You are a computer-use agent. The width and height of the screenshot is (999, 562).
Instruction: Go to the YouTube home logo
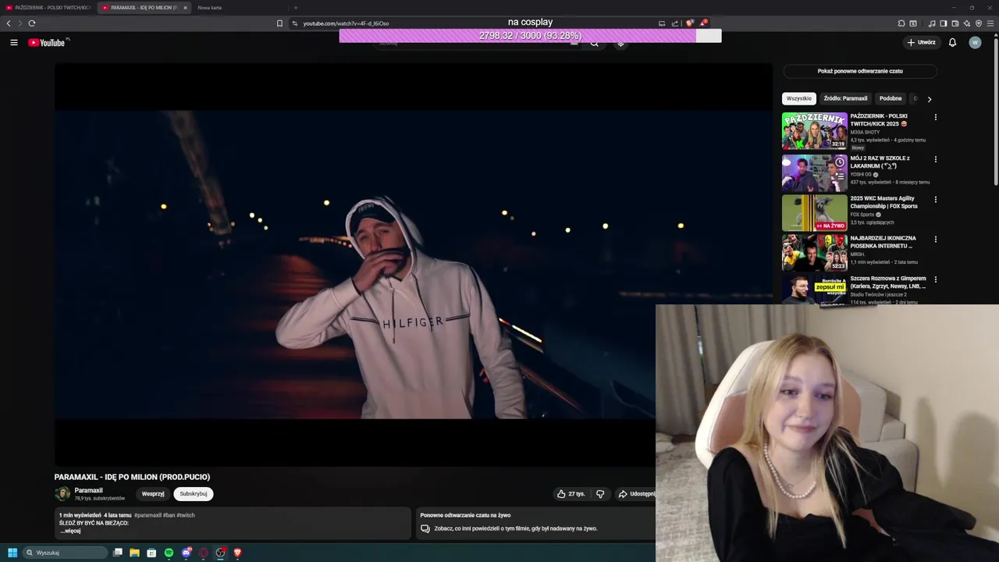coord(48,43)
